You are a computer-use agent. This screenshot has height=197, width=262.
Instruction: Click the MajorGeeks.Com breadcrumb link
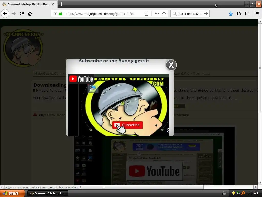[x=48, y=74]
